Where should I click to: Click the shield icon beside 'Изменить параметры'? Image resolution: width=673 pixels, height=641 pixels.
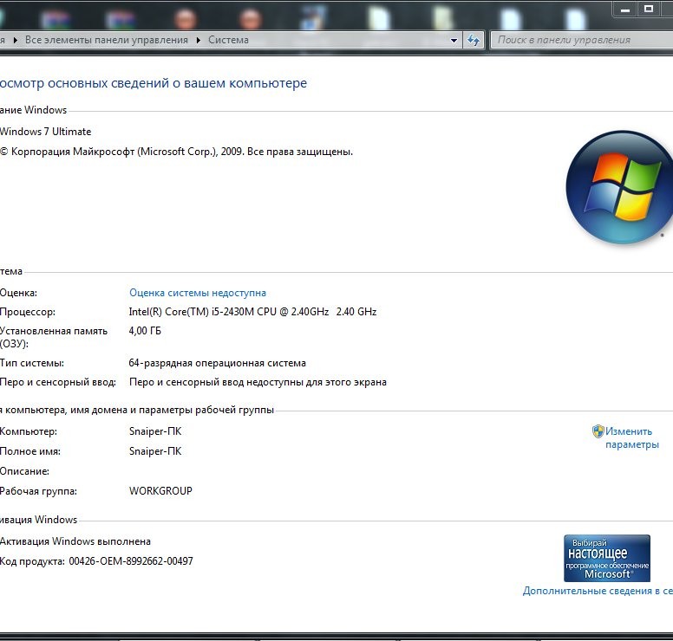pos(598,431)
